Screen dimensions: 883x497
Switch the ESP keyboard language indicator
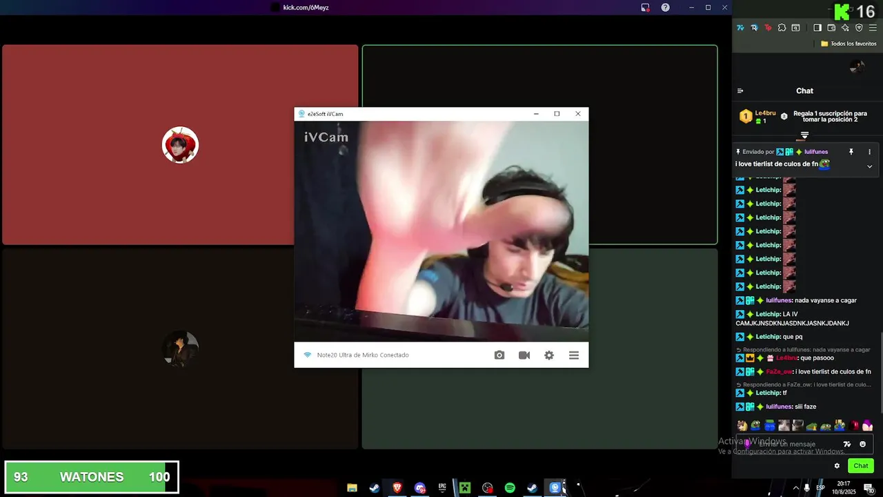click(820, 488)
